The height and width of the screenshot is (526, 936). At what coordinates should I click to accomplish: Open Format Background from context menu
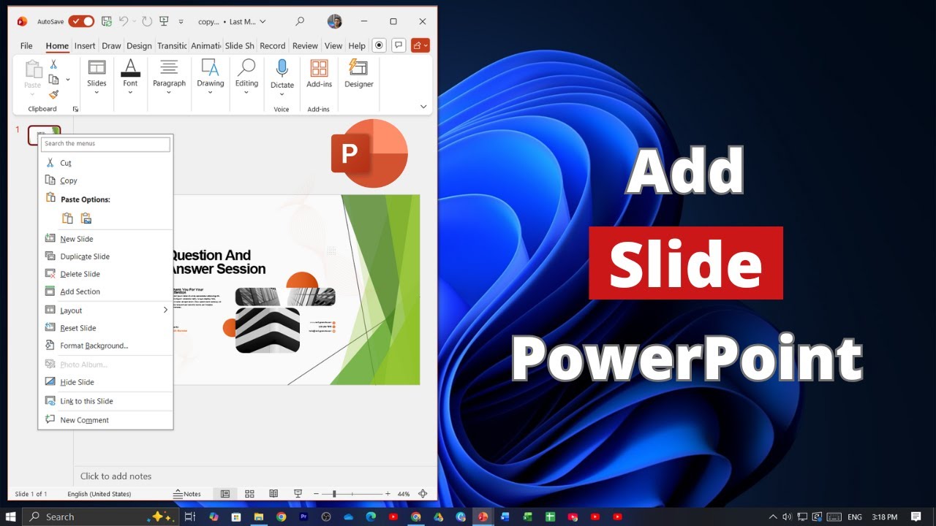[105, 346]
